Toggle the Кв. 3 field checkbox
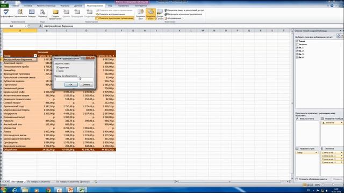 pyautogui.click(x=297, y=54)
